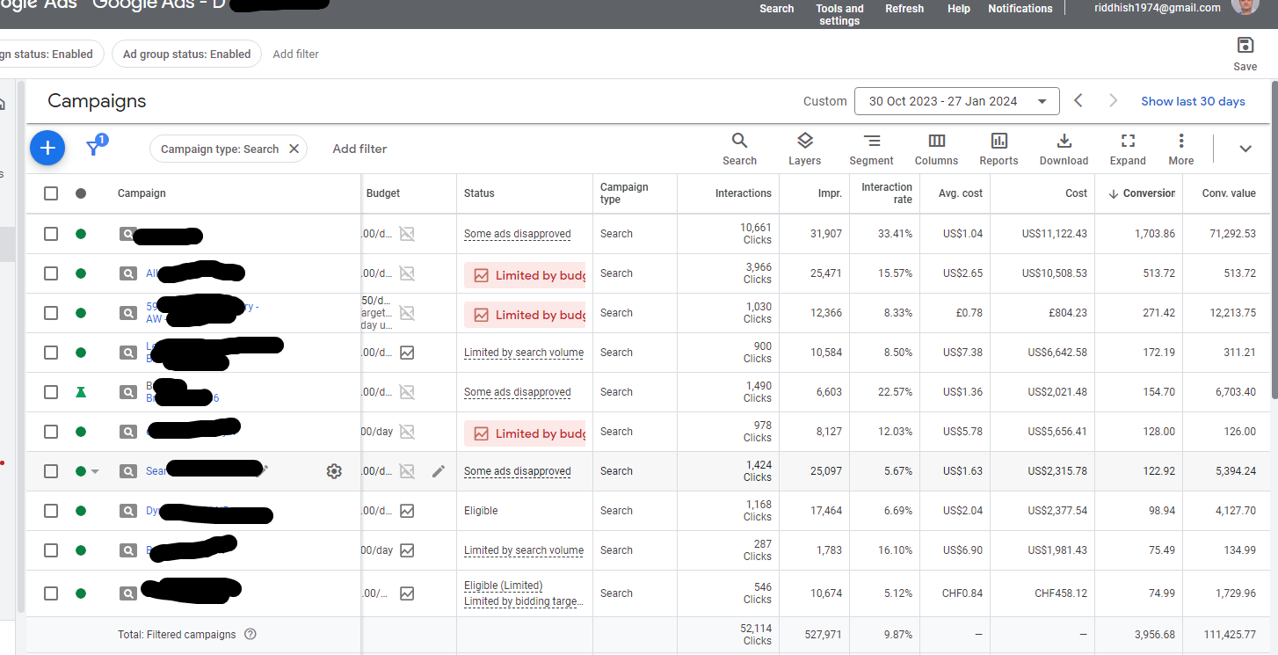Screen dimensions: 1278x655
Task: Open the More options menu
Action: 1180,149
